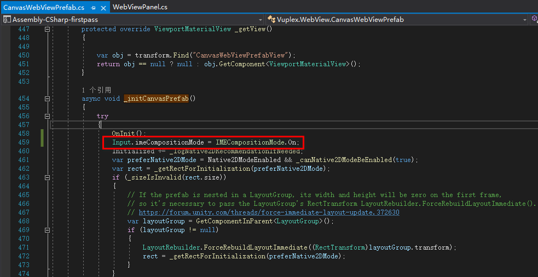Click 'rect = _getRectForInitialization' on line 472
Screen dimensions: 538x277
click(x=204, y=256)
